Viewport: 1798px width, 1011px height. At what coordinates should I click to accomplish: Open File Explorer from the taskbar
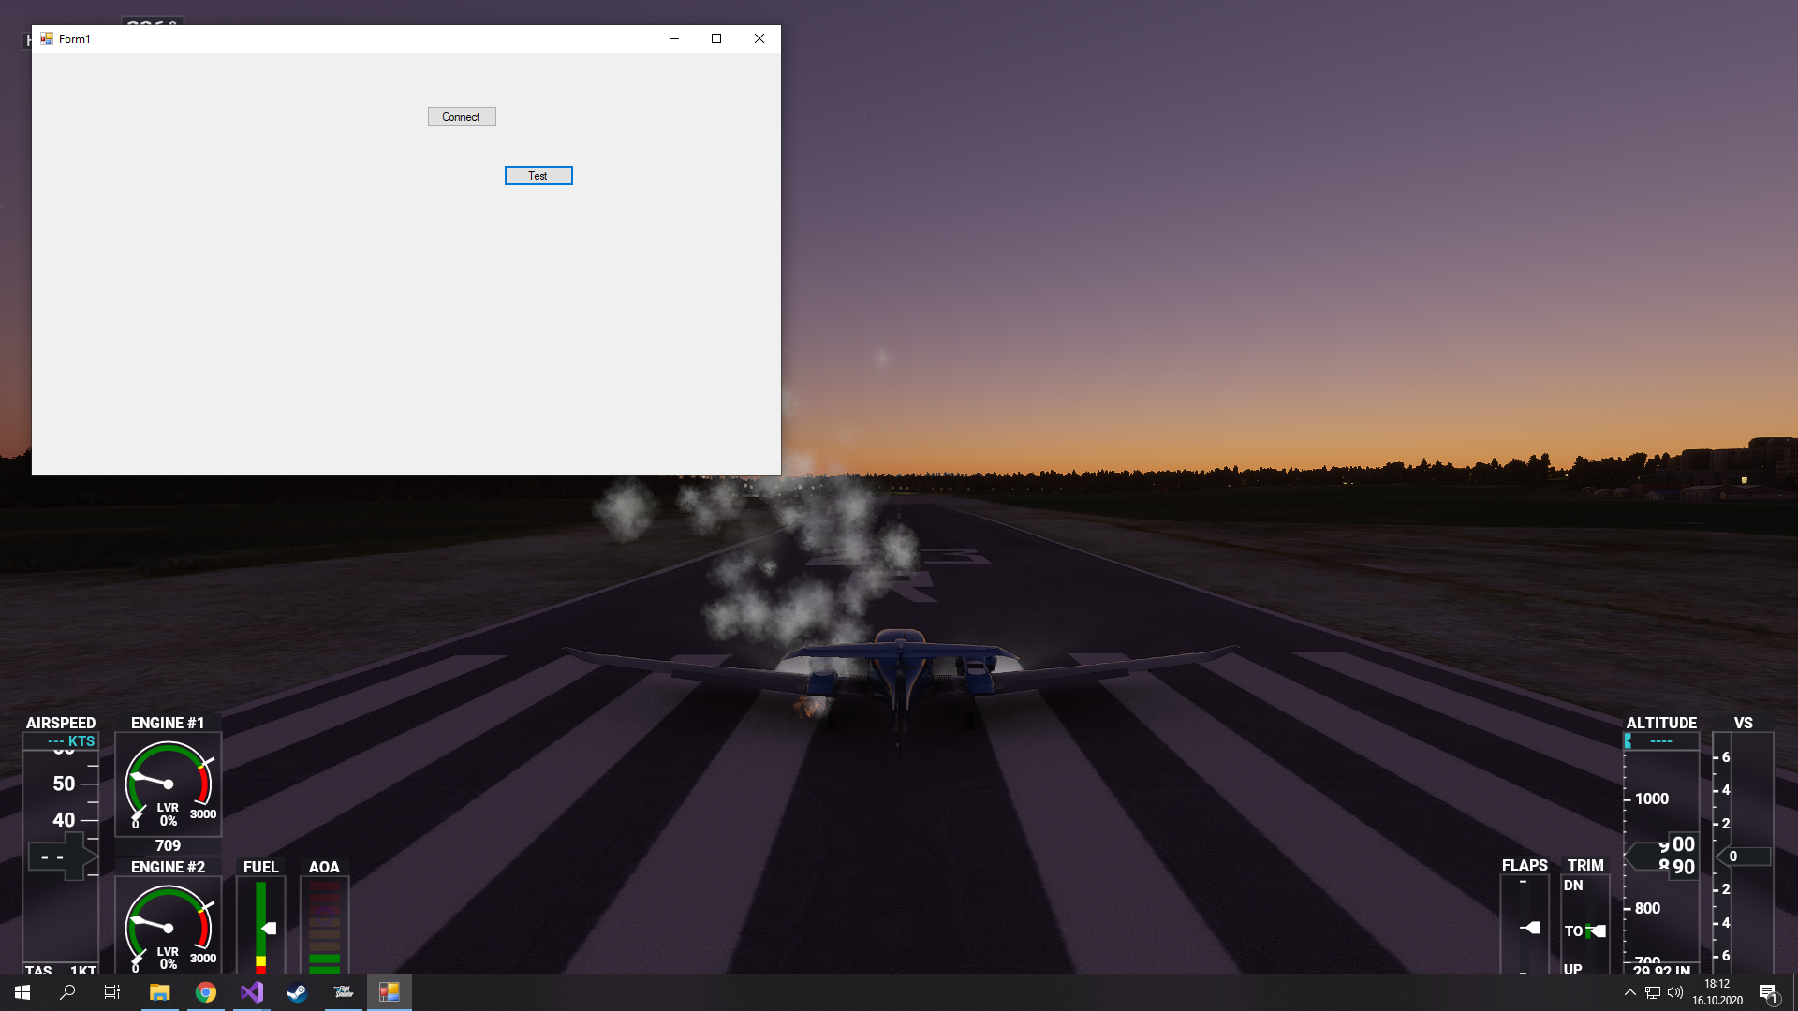[x=159, y=992]
